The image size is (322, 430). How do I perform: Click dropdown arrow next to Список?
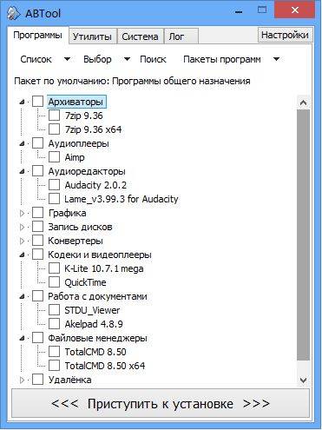pyautogui.click(x=67, y=59)
